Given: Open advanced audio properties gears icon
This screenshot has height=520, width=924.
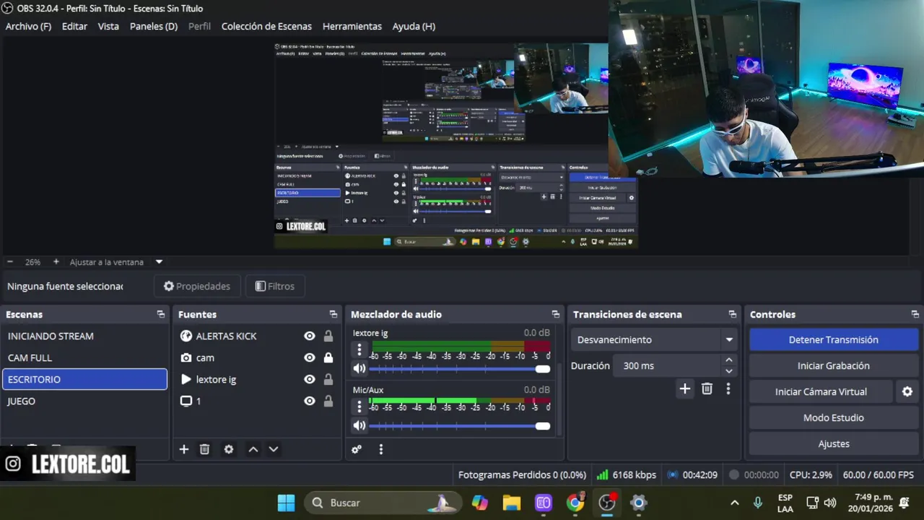Looking at the screenshot, I should [357, 449].
